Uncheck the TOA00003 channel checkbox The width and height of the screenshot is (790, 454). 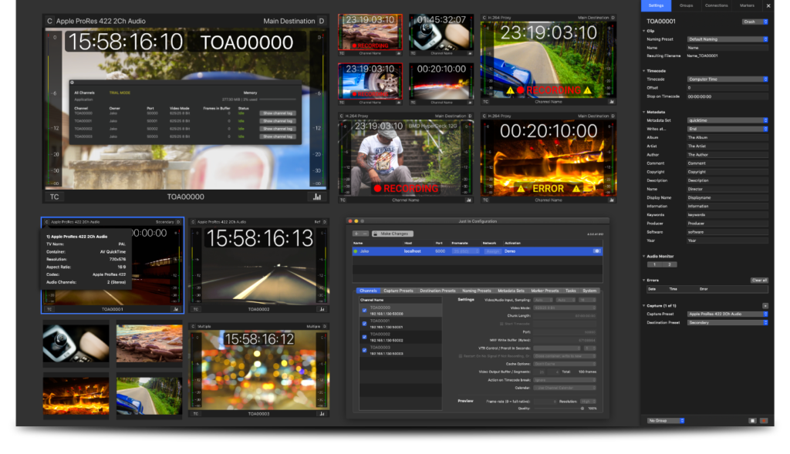[364, 350]
